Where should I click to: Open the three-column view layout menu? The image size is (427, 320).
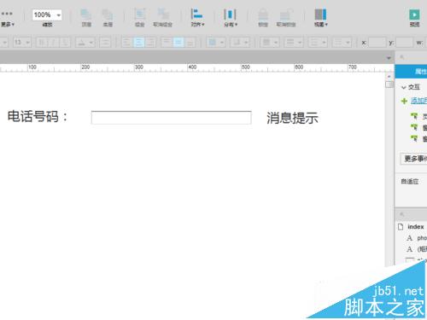pyautogui.click(x=320, y=18)
